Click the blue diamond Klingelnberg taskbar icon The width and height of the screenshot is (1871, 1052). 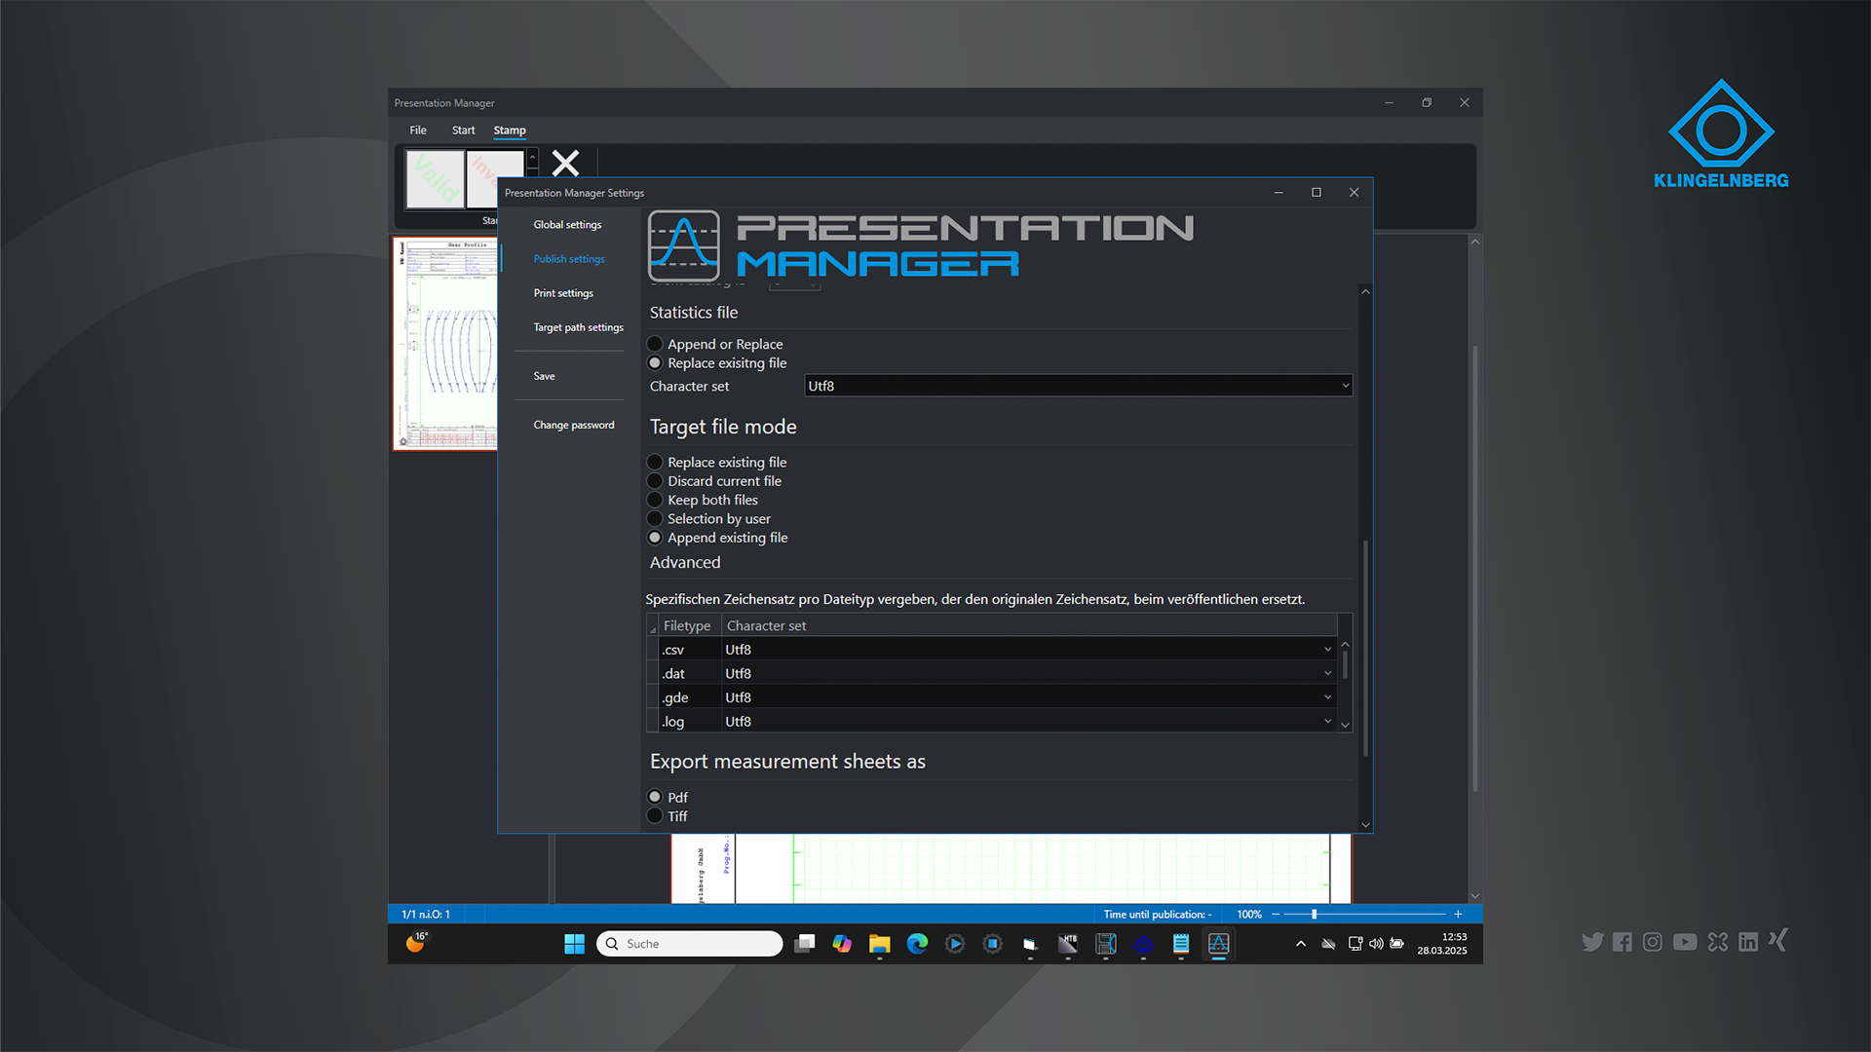coord(1143,943)
